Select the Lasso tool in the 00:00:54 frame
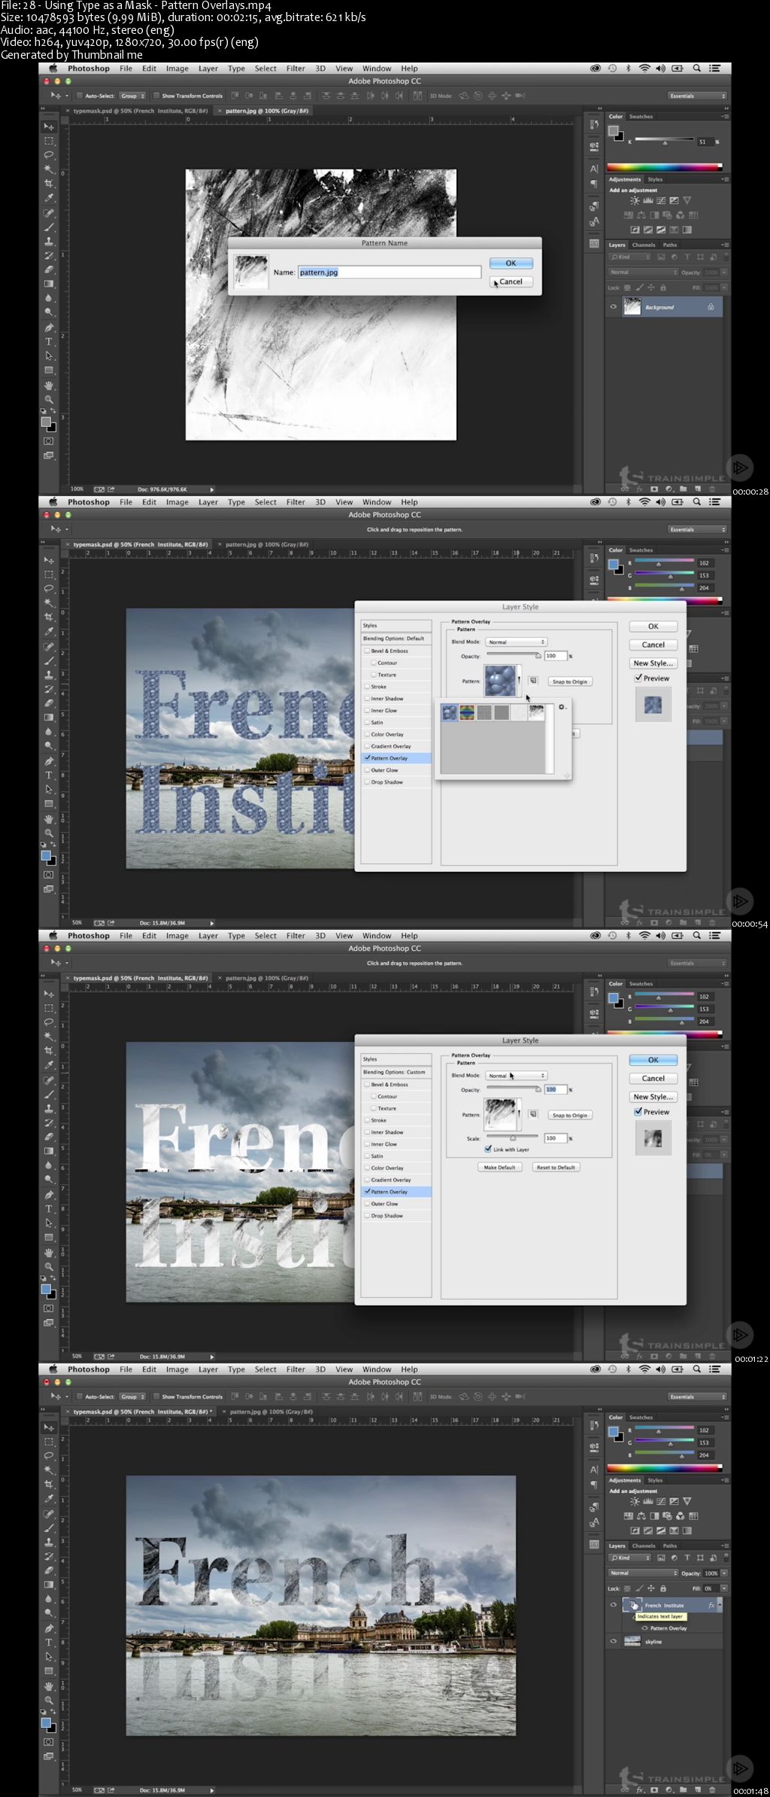 [49, 589]
